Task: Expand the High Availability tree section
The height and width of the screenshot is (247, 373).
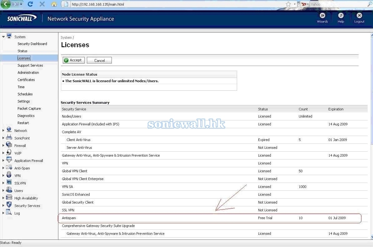Action: coord(3,198)
